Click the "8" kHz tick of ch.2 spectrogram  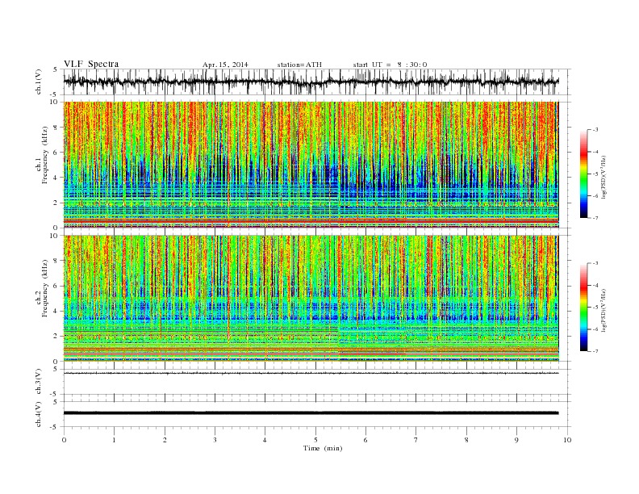click(x=56, y=261)
